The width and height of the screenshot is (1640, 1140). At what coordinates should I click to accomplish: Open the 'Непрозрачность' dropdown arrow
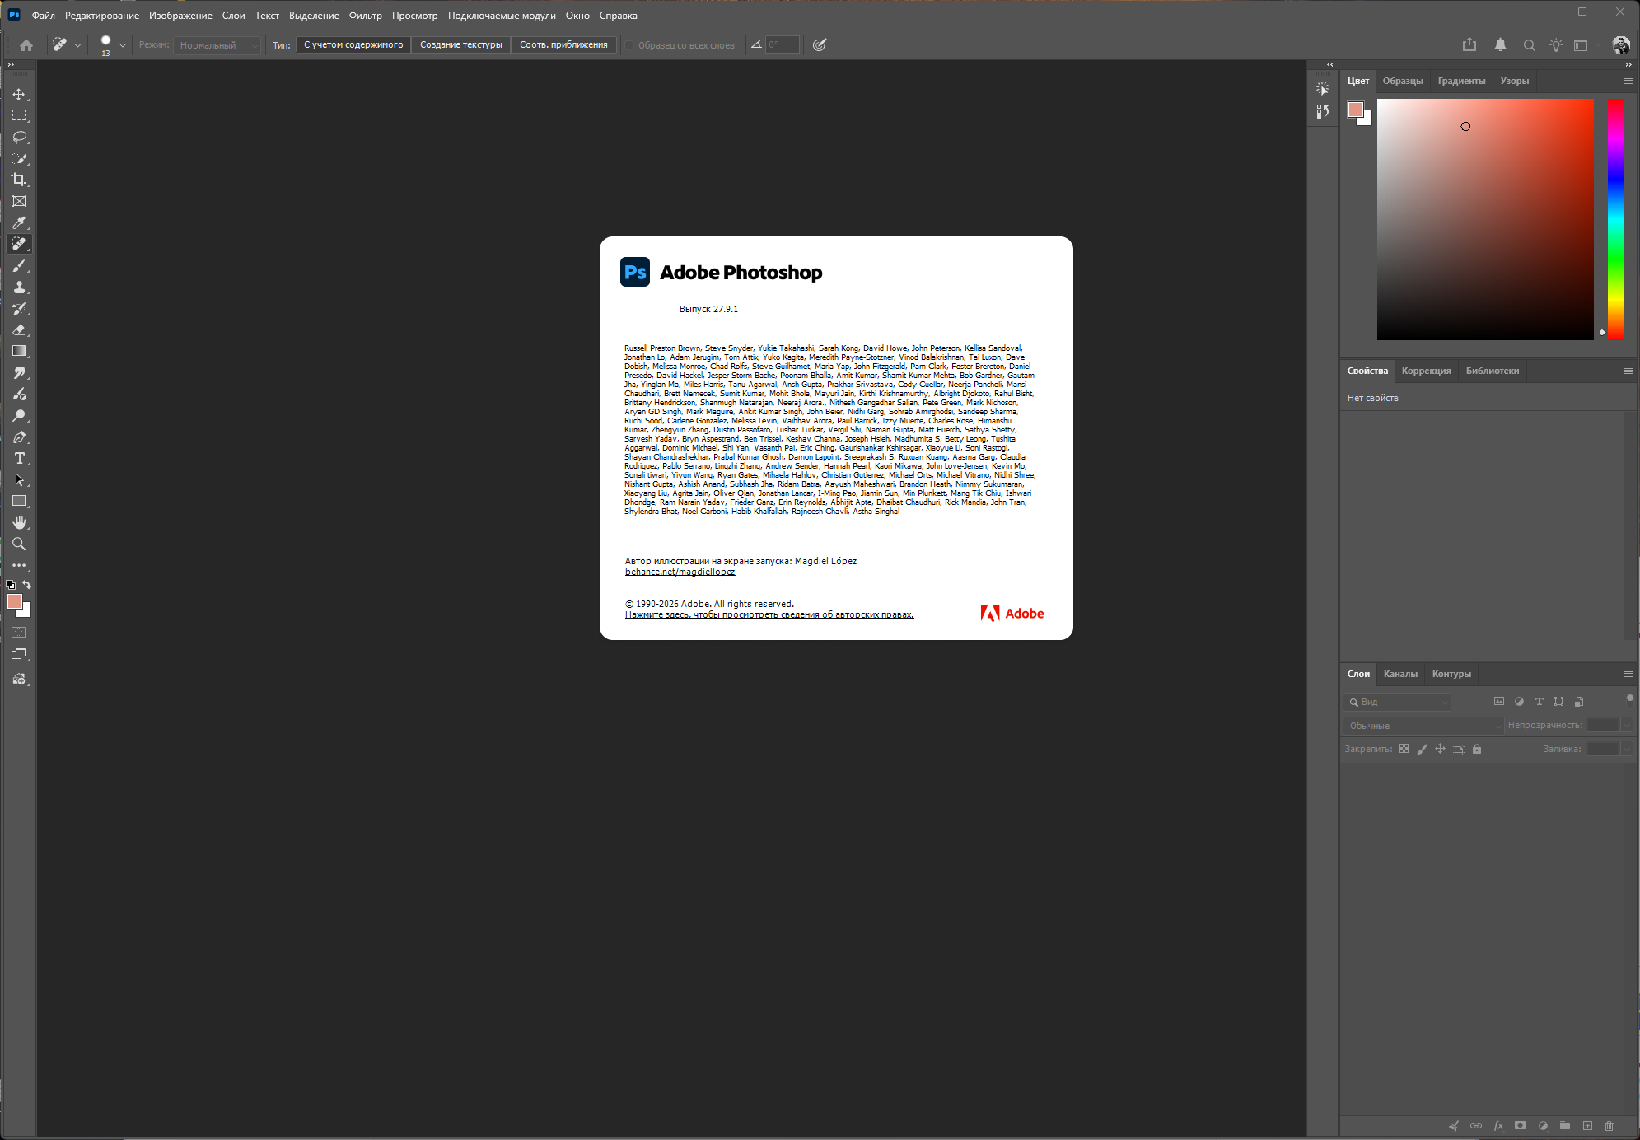click(1626, 726)
